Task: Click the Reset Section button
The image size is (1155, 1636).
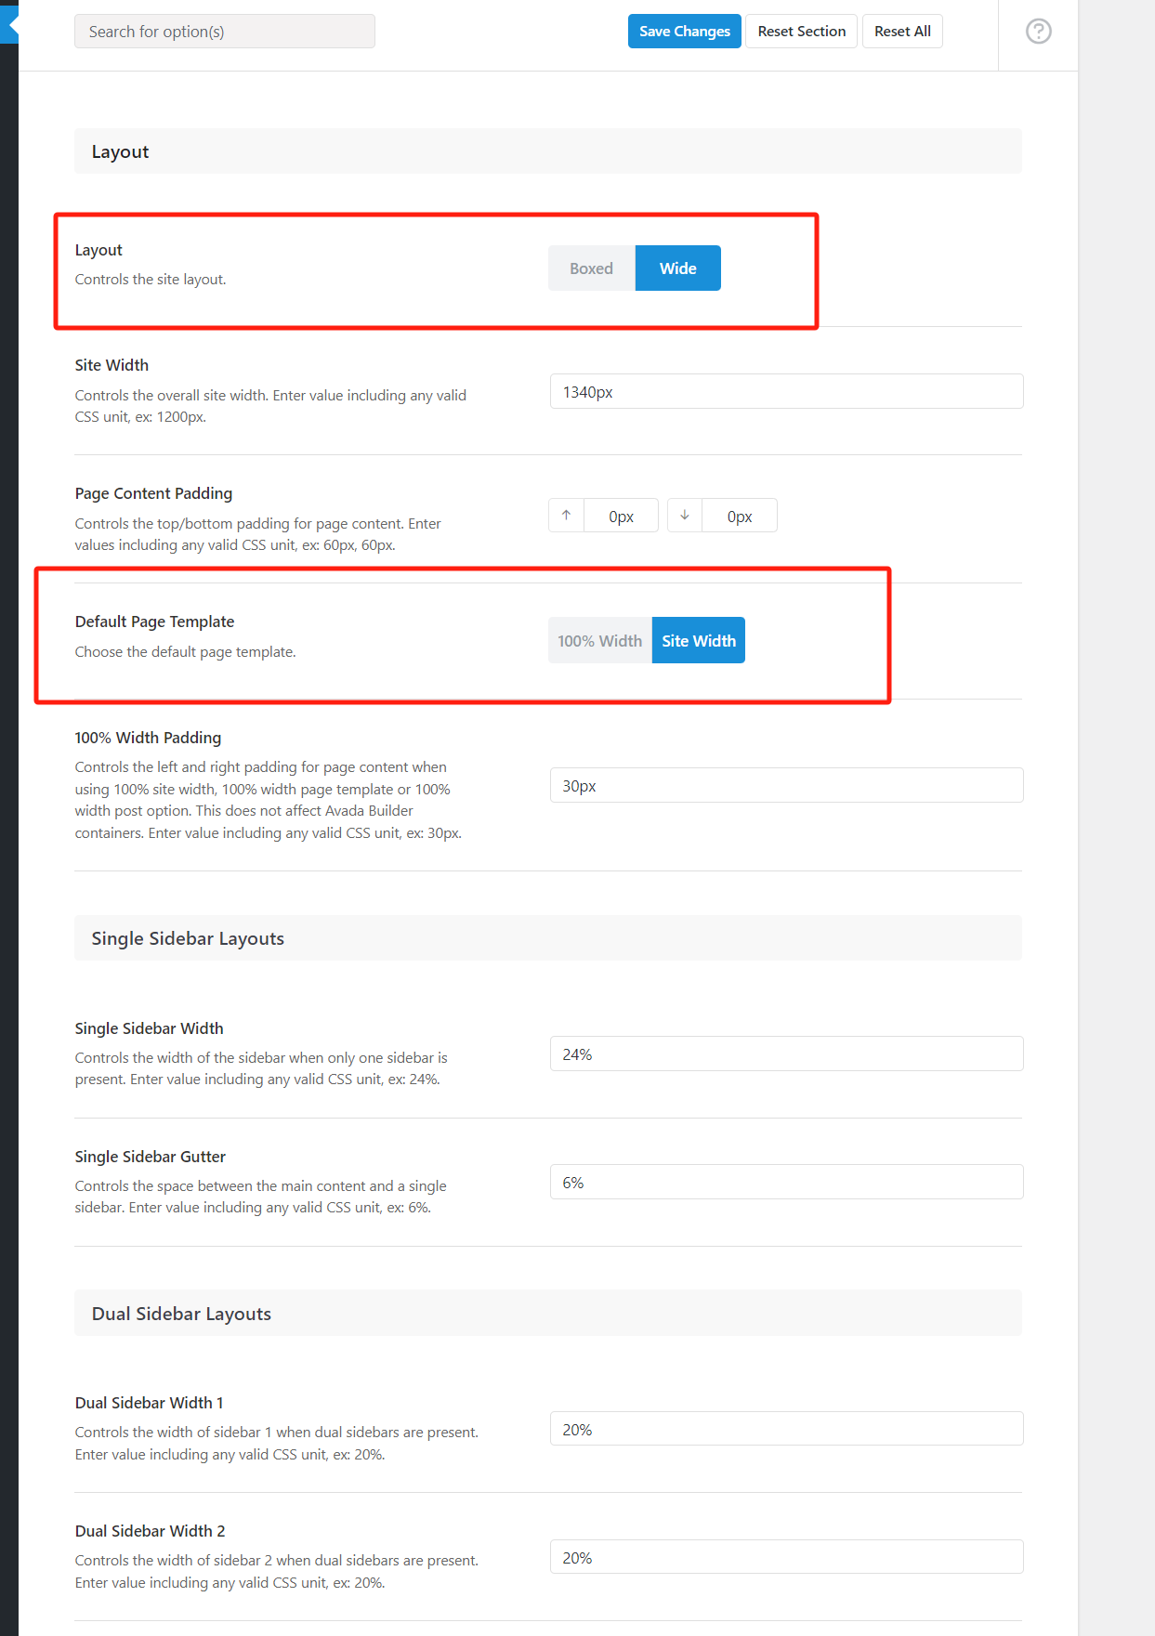Action: 801,32
